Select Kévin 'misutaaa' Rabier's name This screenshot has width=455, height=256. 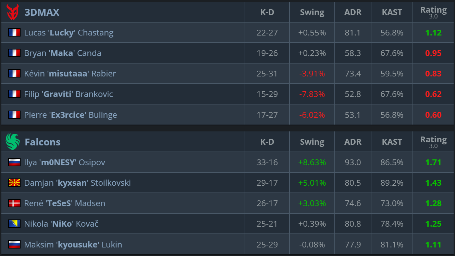click(70, 74)
